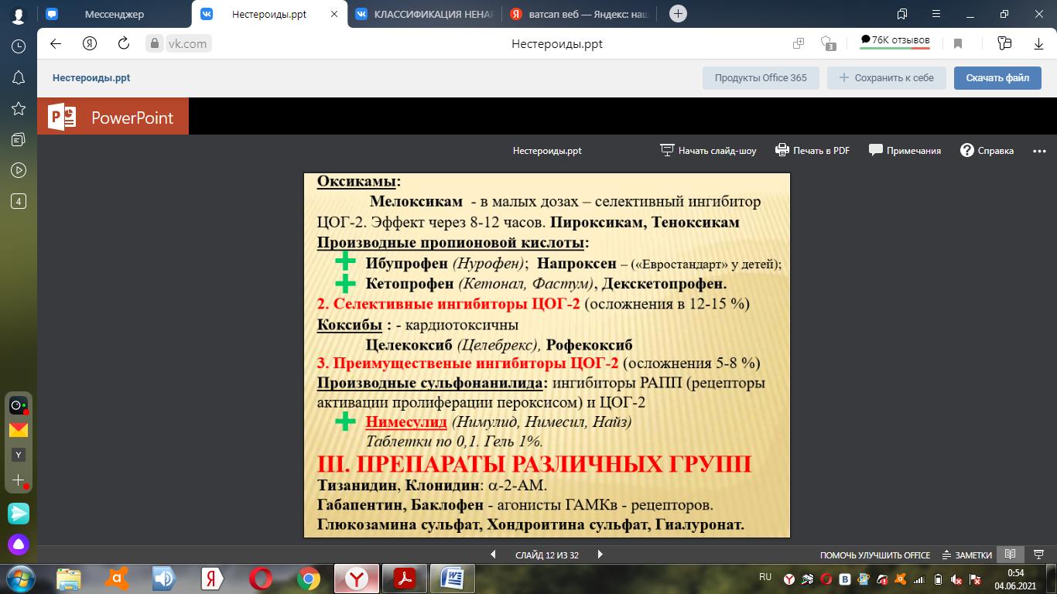Toggle the RU input language indicator

pyautogui.click(x=765, y=577)
